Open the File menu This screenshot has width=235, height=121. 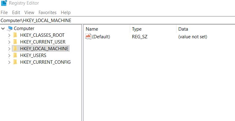[4, 13]
